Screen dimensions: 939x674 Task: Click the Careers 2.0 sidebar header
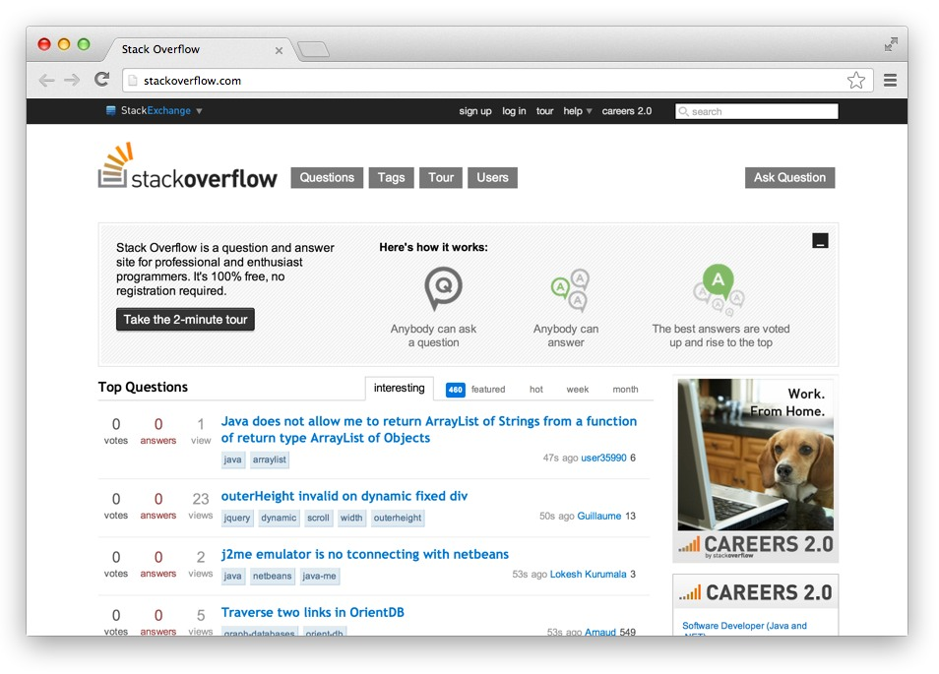[x=755, y=592]
